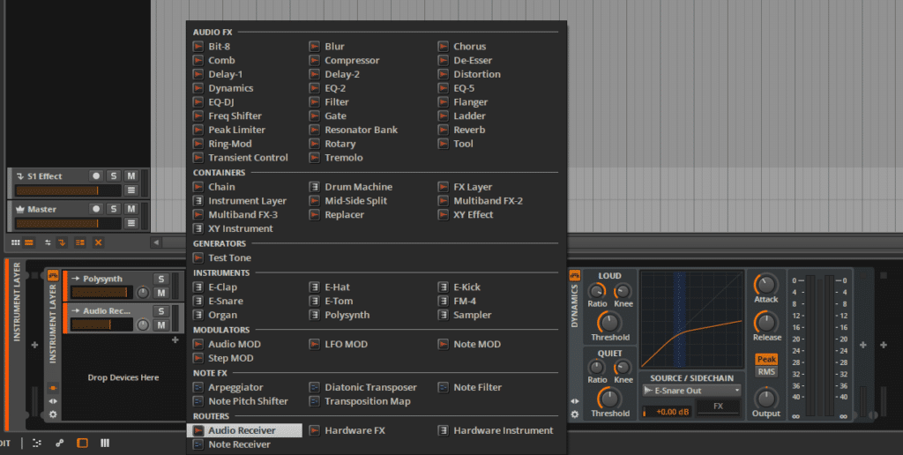
Task: Click the Sampler instrument icon
Action: click(x=443, y=315)
